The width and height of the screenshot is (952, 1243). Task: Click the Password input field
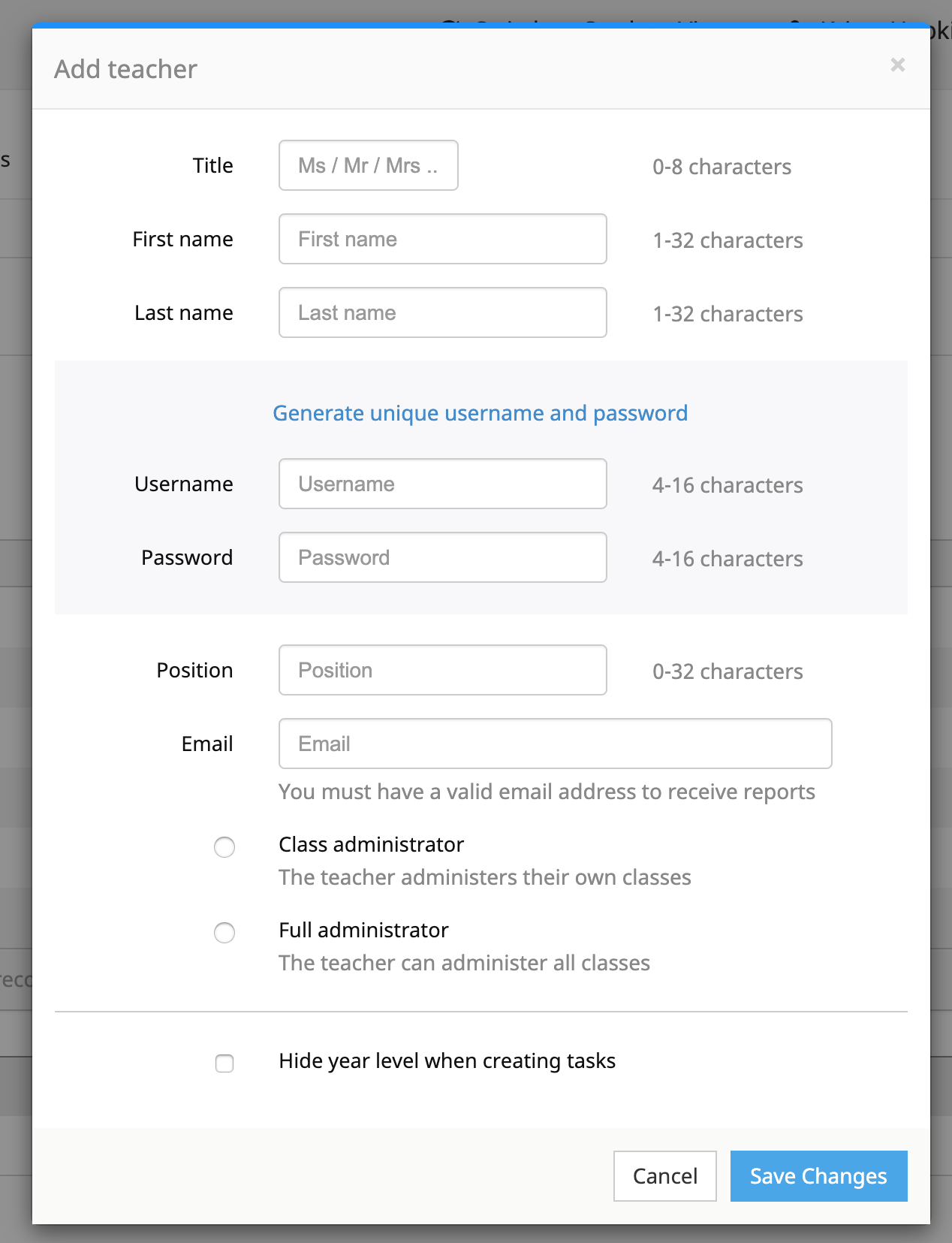[x=442, y=557]
